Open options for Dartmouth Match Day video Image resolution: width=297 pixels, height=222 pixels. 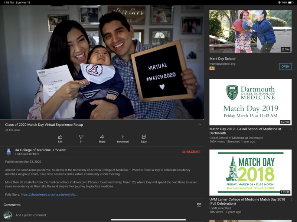(x=291, y=129)
